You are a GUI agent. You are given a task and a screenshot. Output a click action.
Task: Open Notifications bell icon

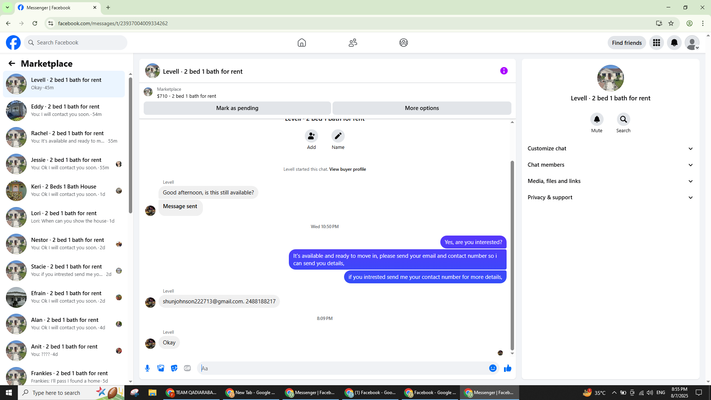(674, 43)
